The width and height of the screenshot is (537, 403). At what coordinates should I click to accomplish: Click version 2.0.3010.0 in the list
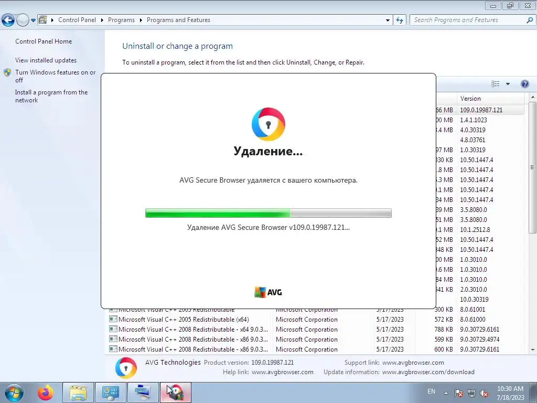coord(474,290)
